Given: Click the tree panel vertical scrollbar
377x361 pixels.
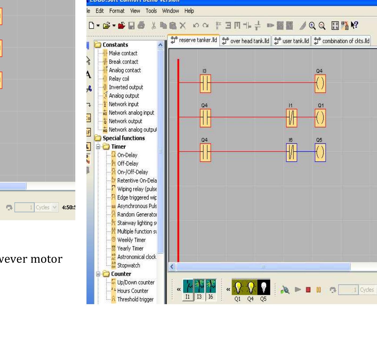Looking at the screenshot, I should pyautogui.click(x=160, y=151).
